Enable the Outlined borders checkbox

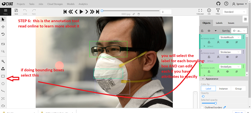[202, 108]
